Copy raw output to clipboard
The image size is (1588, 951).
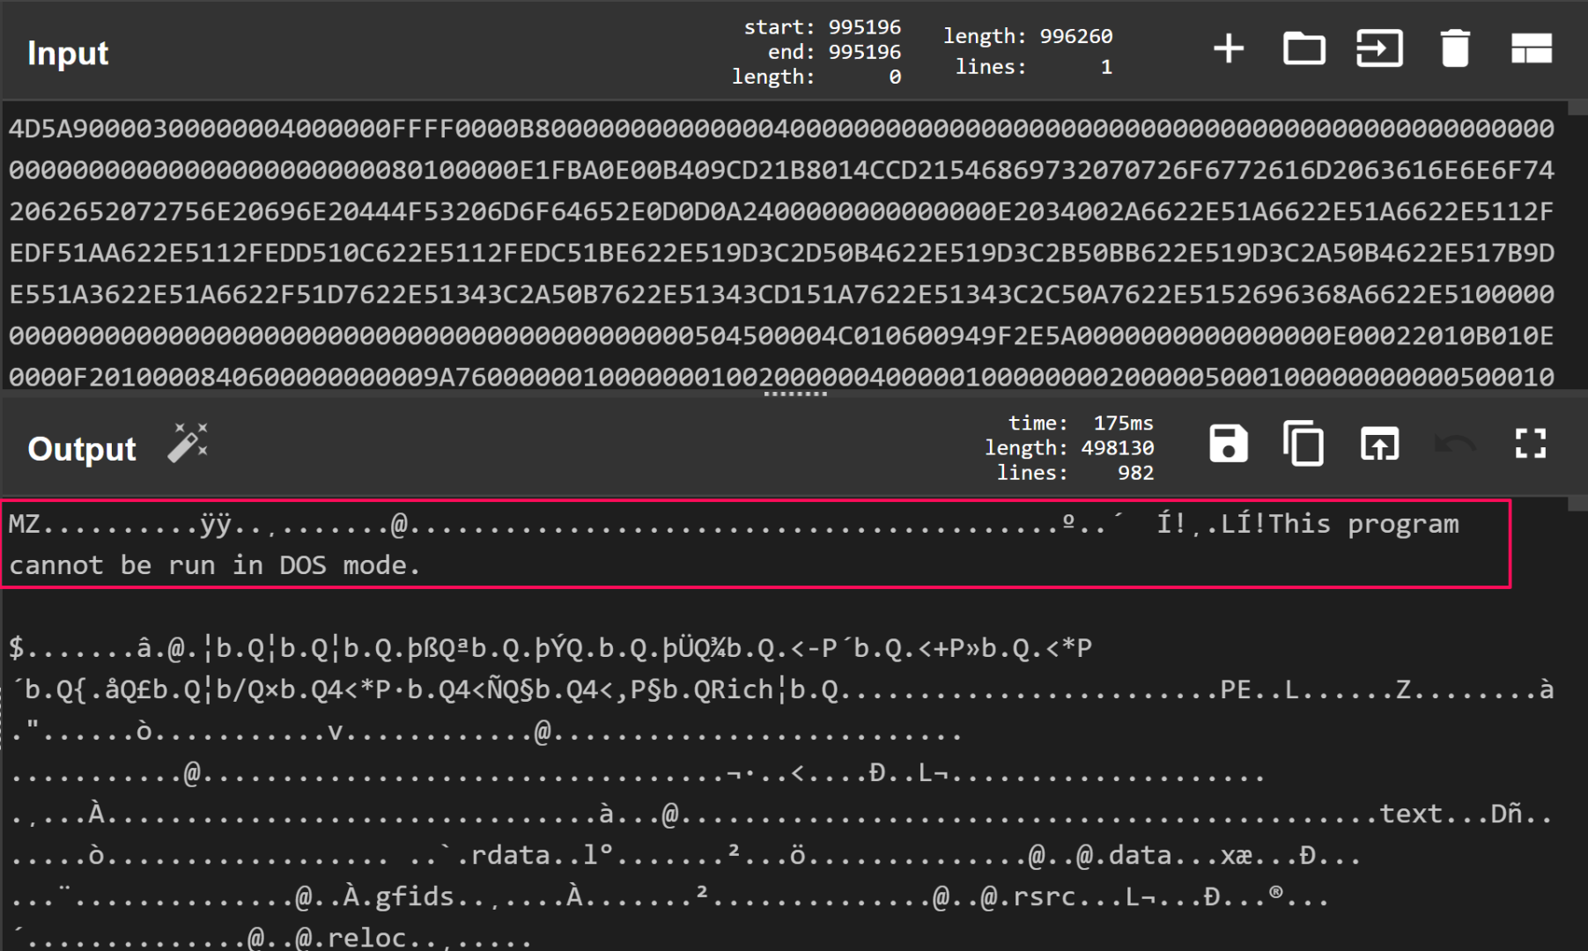pos(1304,444)
